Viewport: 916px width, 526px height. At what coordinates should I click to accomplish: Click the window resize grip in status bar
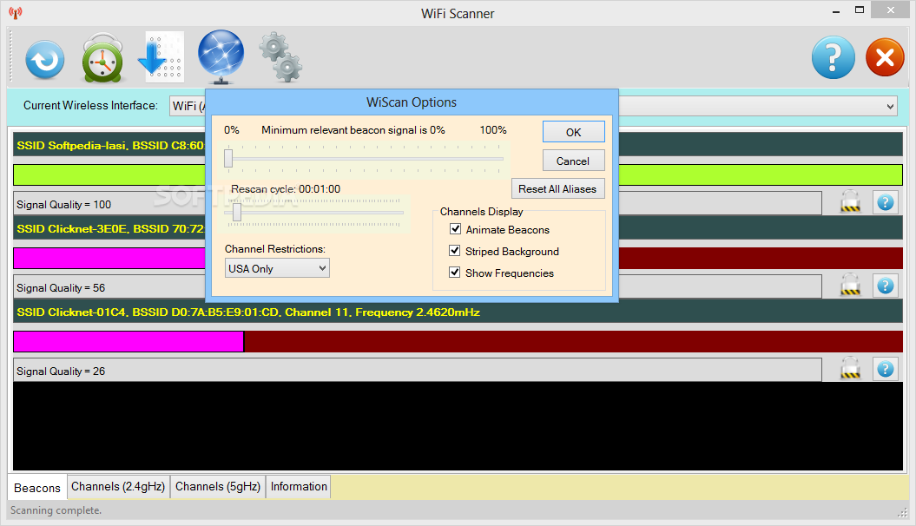(903, 512)
